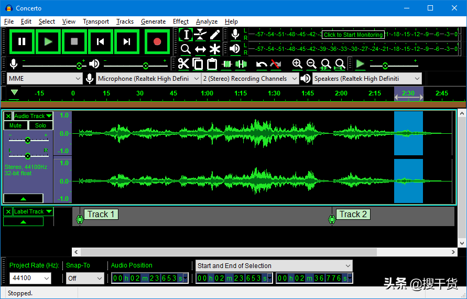Open the Analyze menu
The image size is (467, 299).
(207, 22)
